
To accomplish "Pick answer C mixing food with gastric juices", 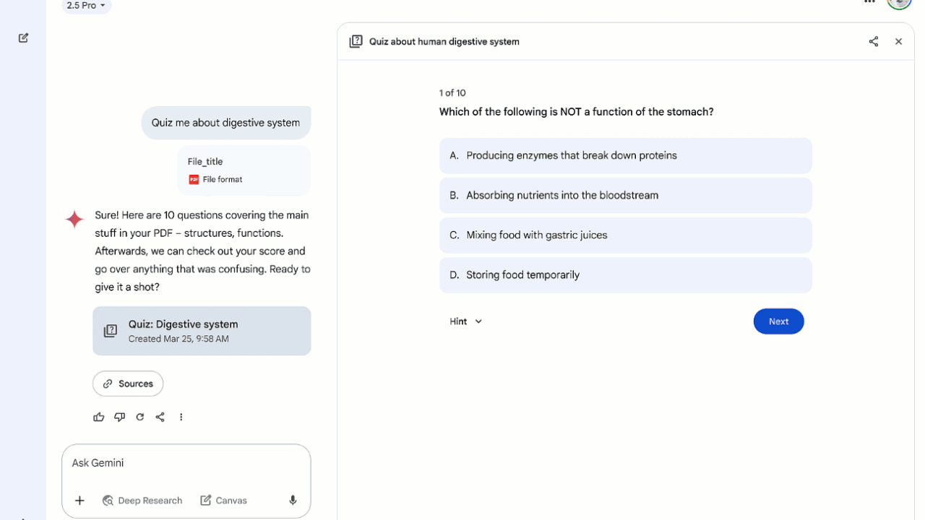I will 625,235.
